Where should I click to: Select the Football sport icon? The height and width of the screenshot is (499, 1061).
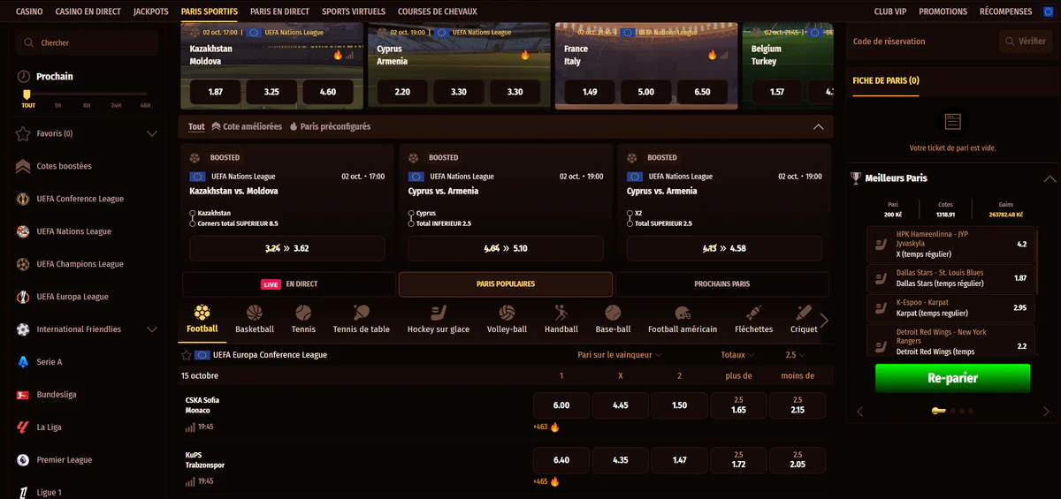[x=202, y=313]
